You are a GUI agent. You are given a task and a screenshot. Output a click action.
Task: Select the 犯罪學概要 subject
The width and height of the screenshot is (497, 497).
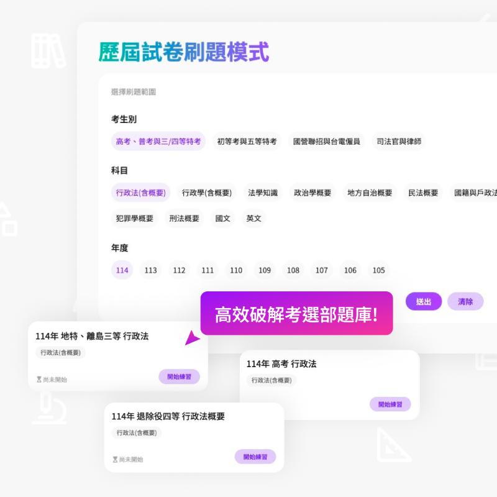coord(134,219)
